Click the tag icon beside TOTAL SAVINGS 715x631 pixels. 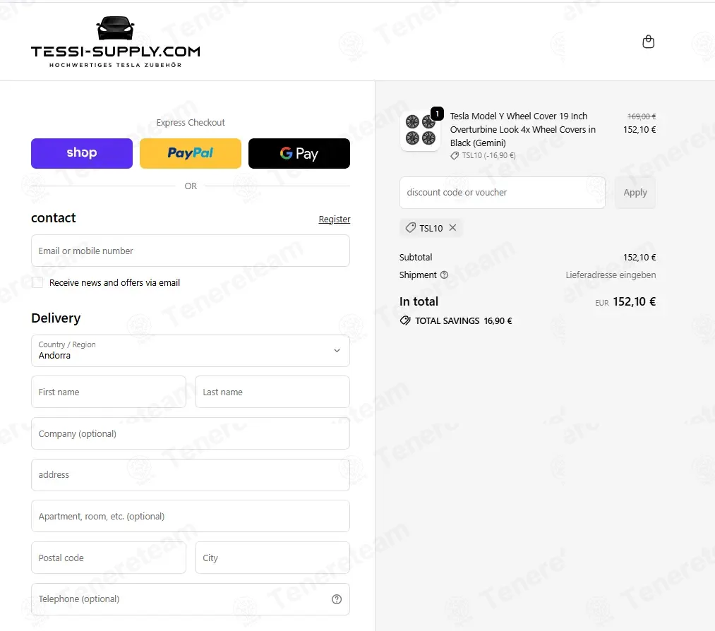tap(405, 320)
